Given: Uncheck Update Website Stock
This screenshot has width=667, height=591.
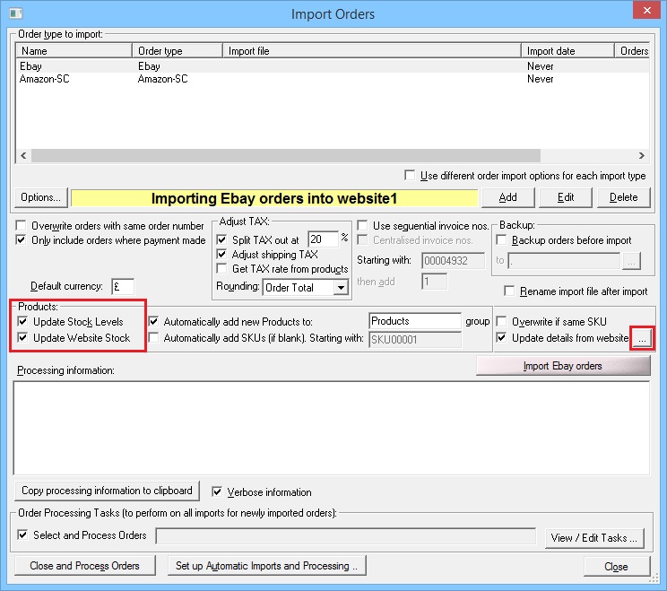Looking at the screenshot, I should [23, 337].
